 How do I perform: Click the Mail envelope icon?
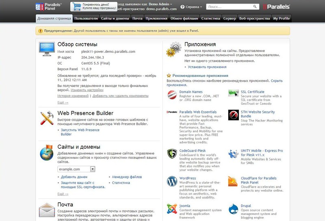pos(47,210)
